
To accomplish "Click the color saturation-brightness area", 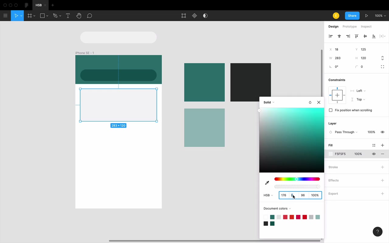I will tap(292, 140).
